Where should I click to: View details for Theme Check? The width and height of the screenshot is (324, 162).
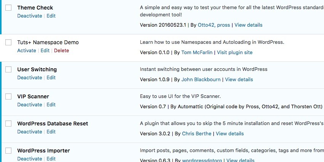tap(249, 25)
